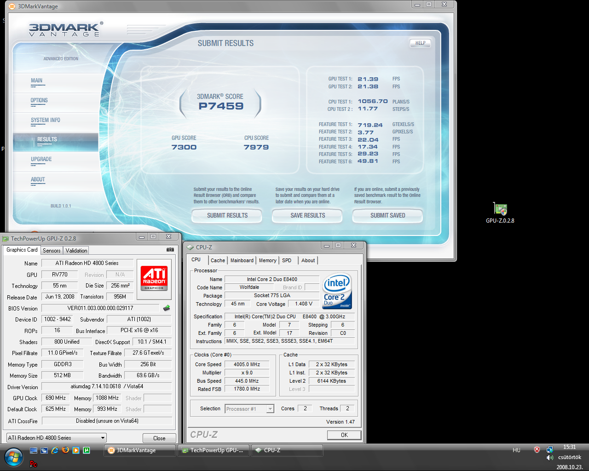Click the Security Center red shield tray icon
The image size is (589, 471).
click(537, 449)
